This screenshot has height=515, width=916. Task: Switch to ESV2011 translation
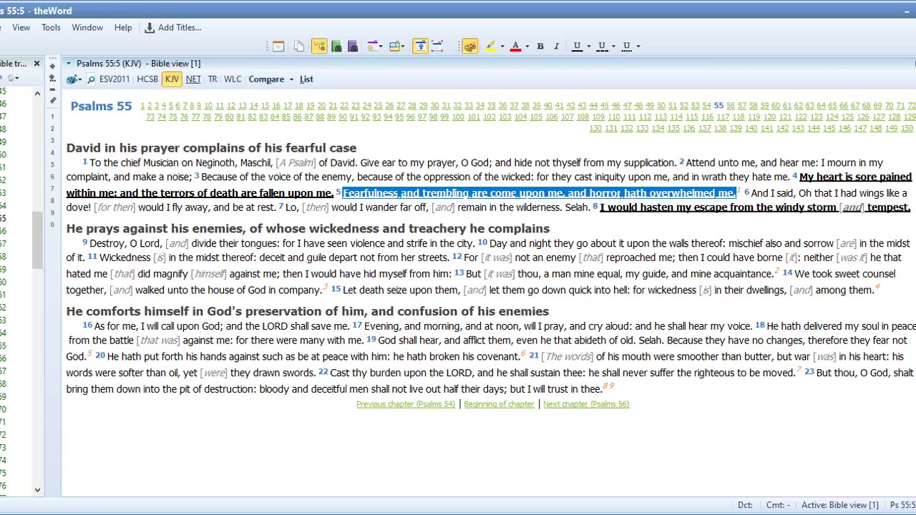pos(114,79)
